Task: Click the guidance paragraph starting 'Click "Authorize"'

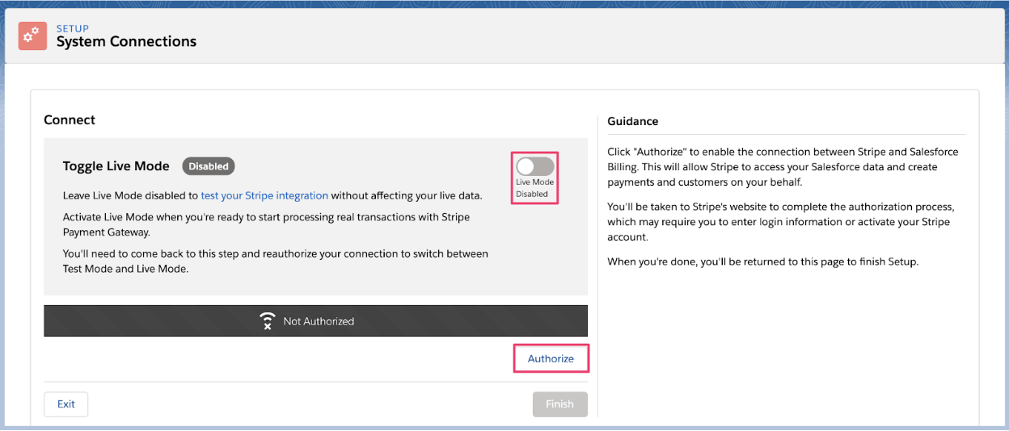Action: click(783, 167)
